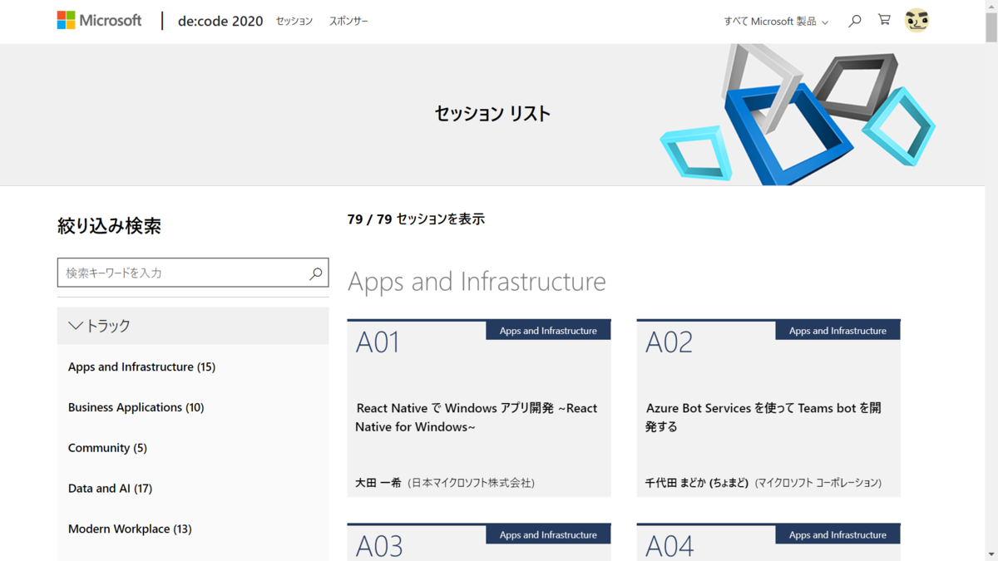The height and width of the screenshot is (561, 998).
Task: Open the セッション menu item
Action: tap(294, 21)
